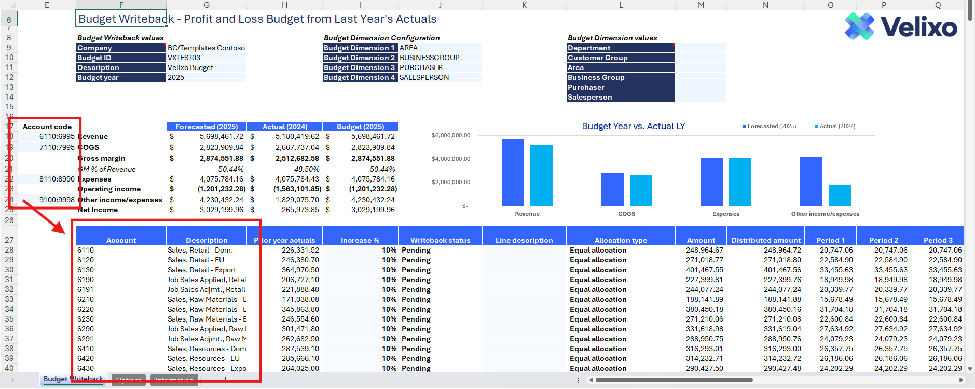The height and width of the screenshot is (389, 975).
Task: Click the horizontal scrollbar right arrow
Action: 961,380
